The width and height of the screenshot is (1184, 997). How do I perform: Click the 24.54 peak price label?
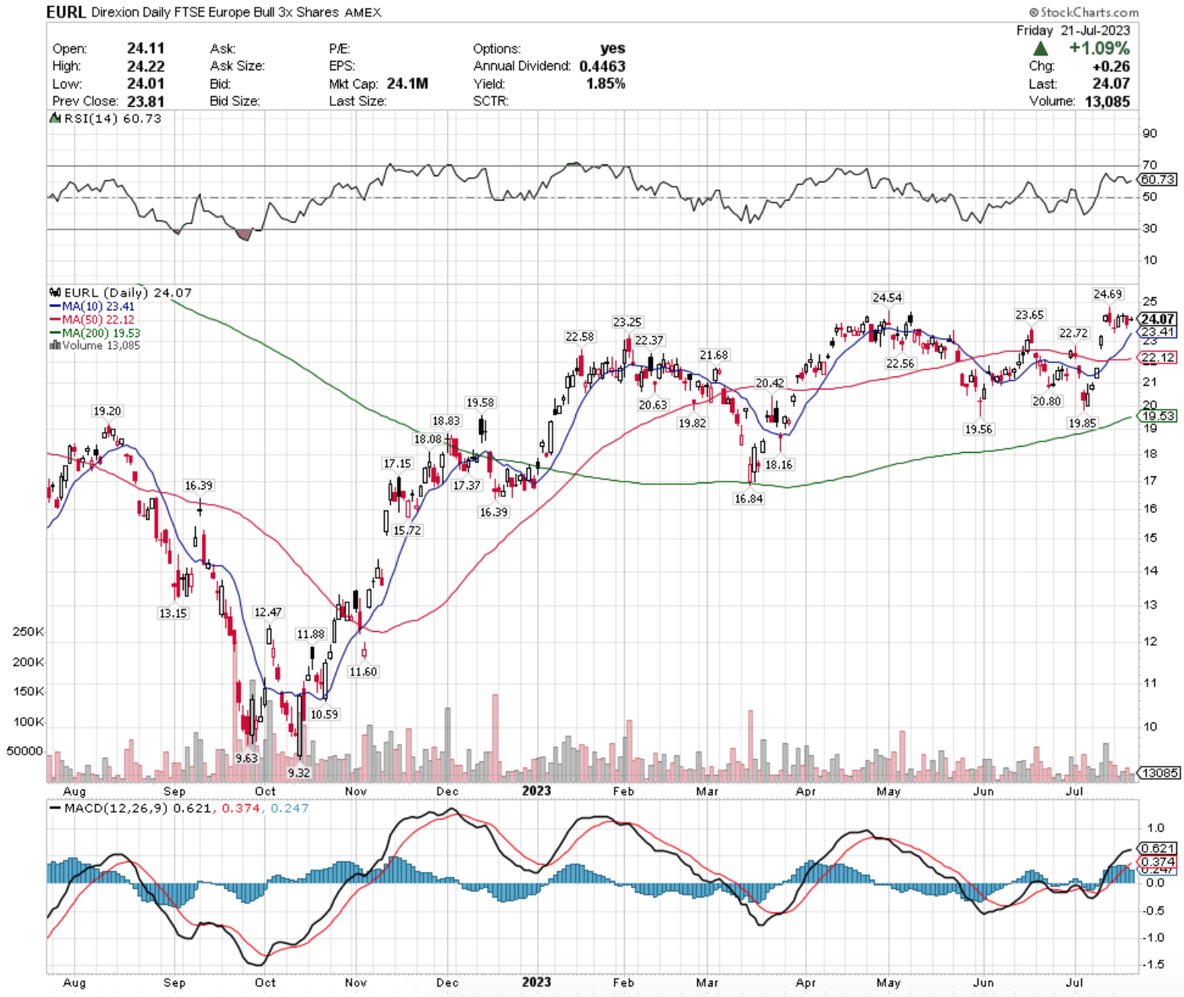(x=887, y=298)
